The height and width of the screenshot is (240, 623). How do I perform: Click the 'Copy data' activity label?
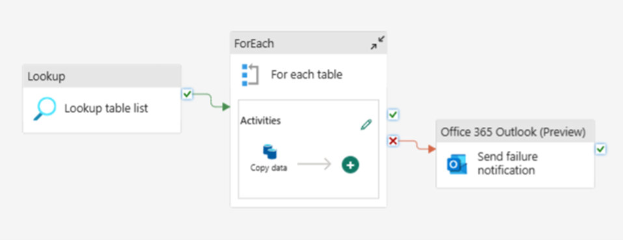[x=269, y=168]
